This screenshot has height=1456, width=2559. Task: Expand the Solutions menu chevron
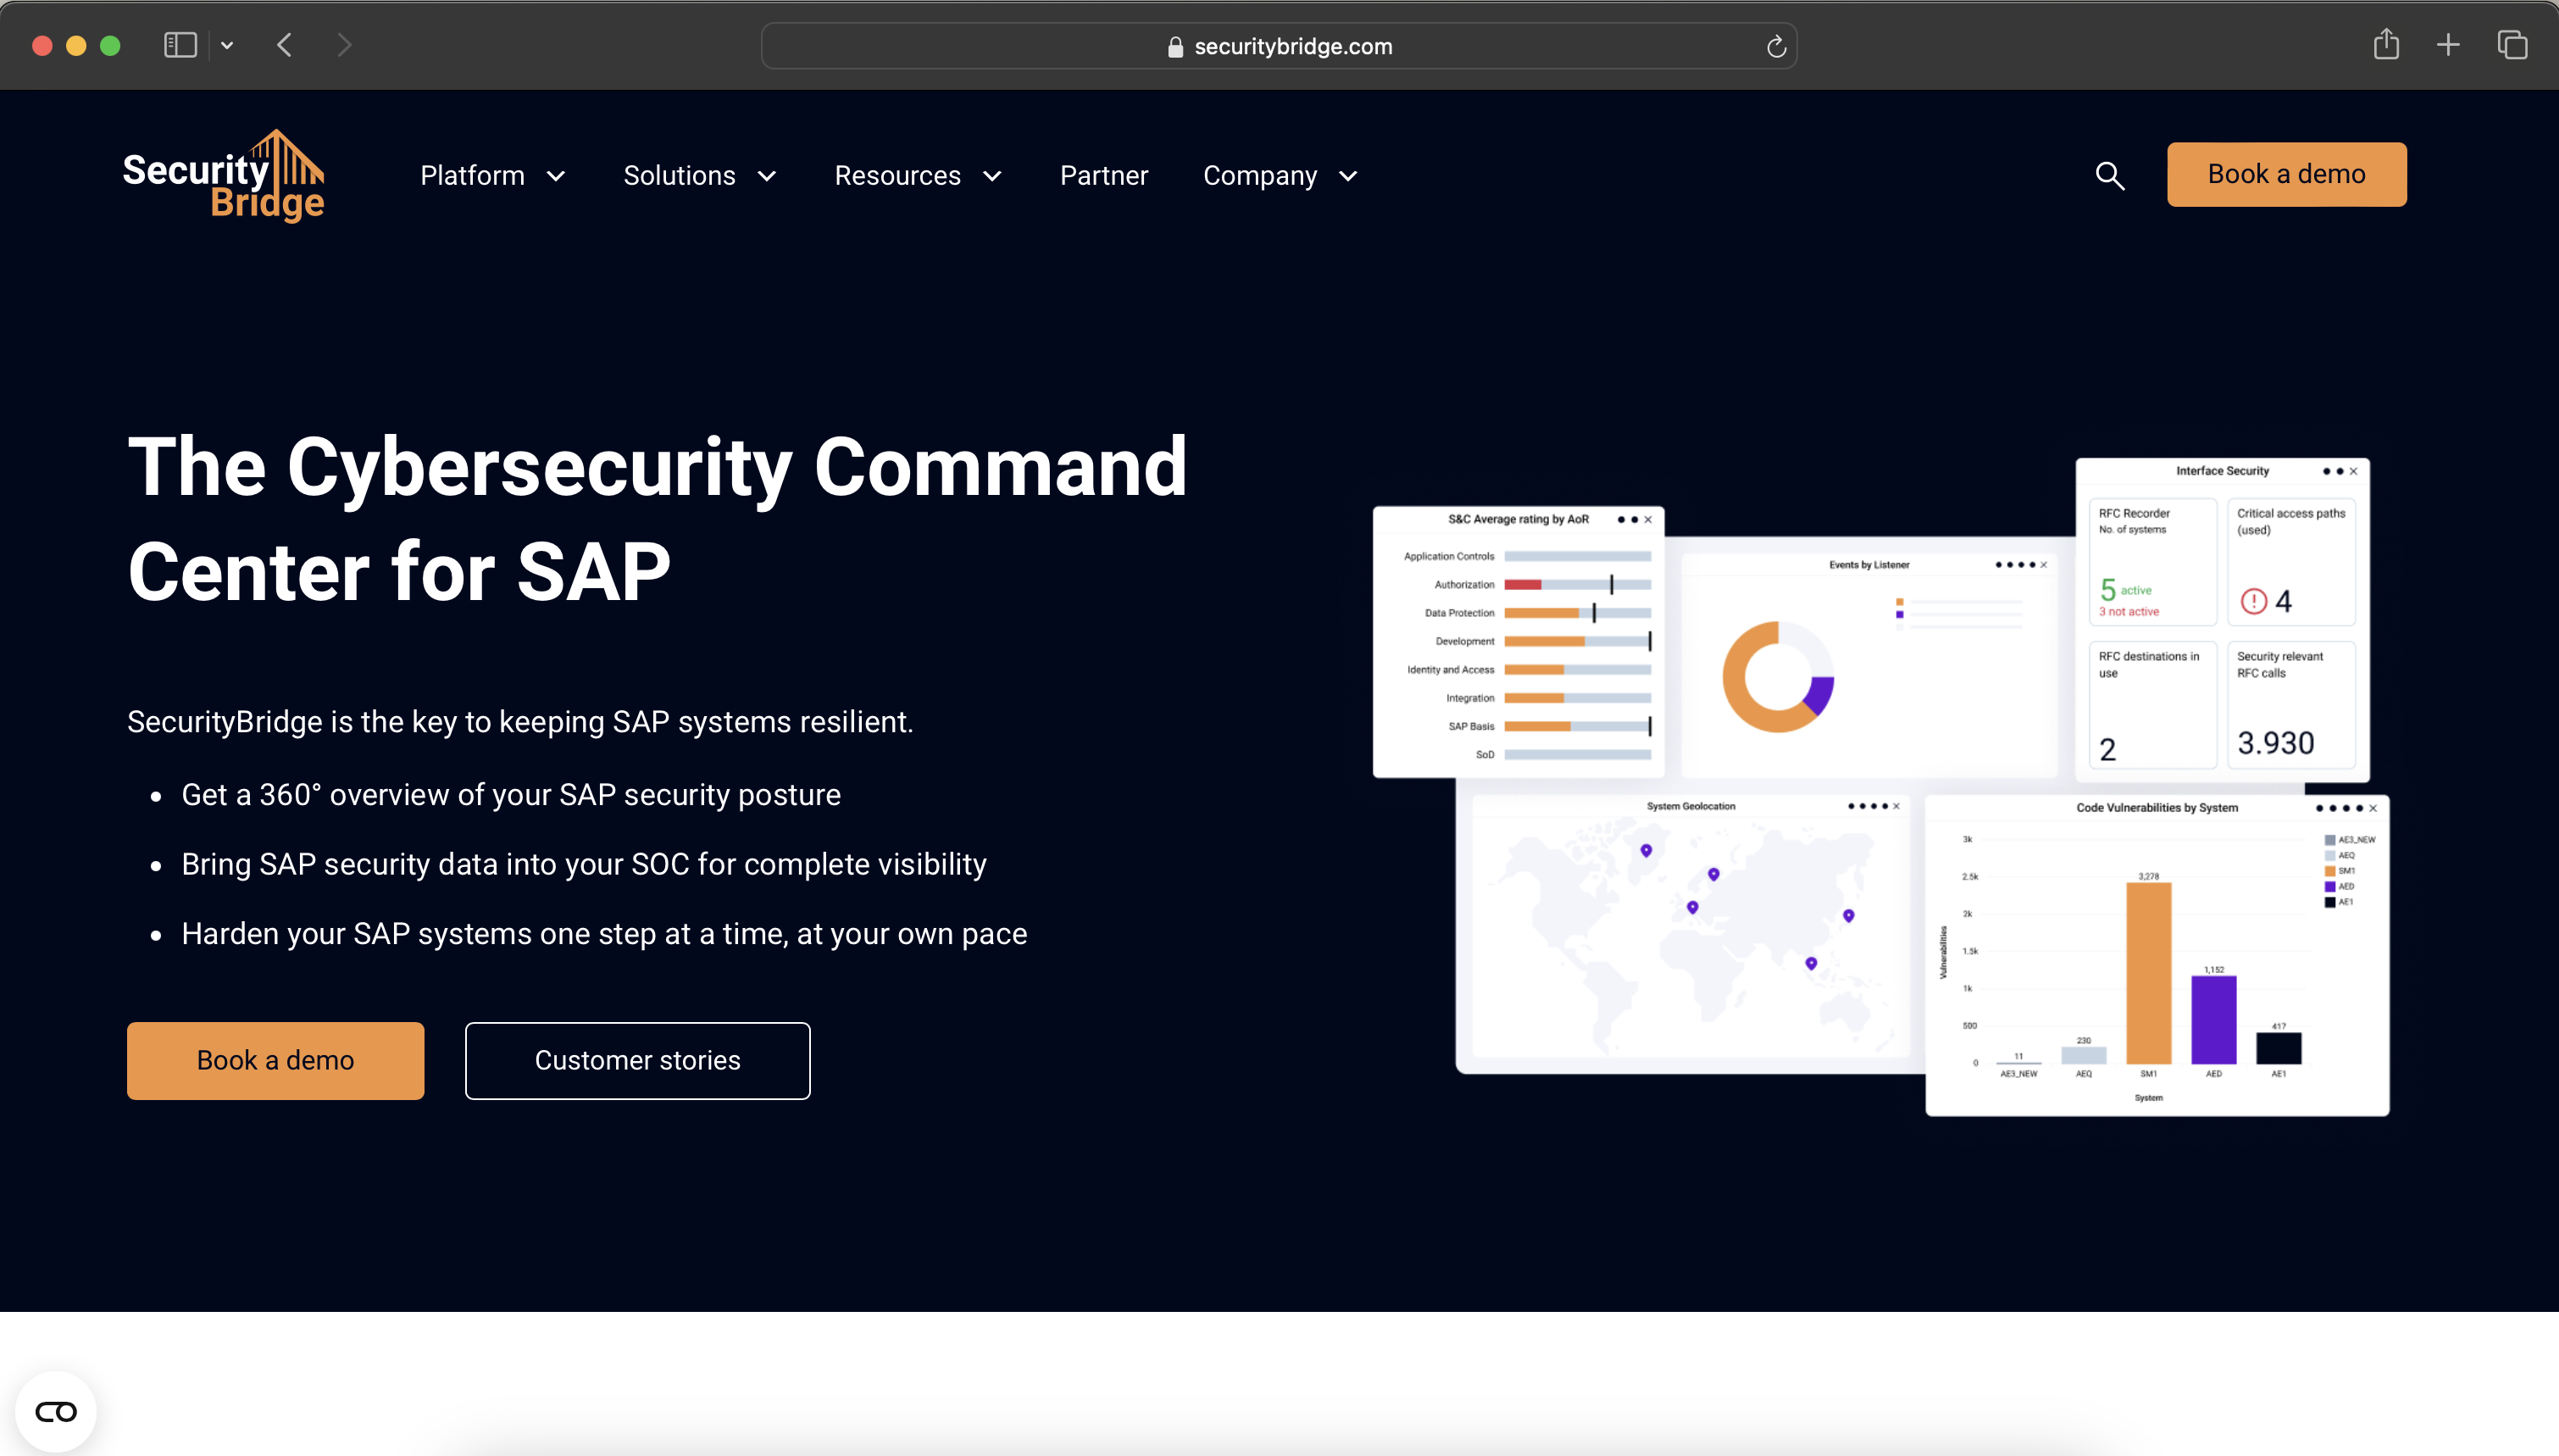click(767, 177)
